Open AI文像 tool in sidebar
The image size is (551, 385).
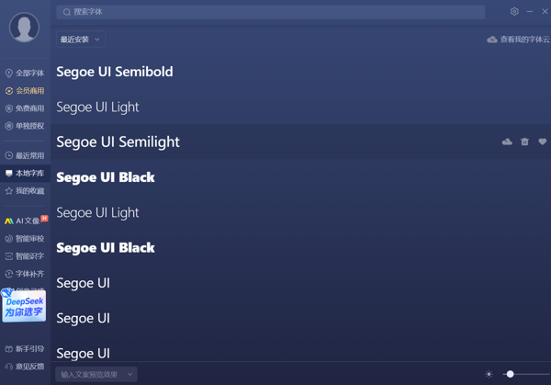point(26,221)
